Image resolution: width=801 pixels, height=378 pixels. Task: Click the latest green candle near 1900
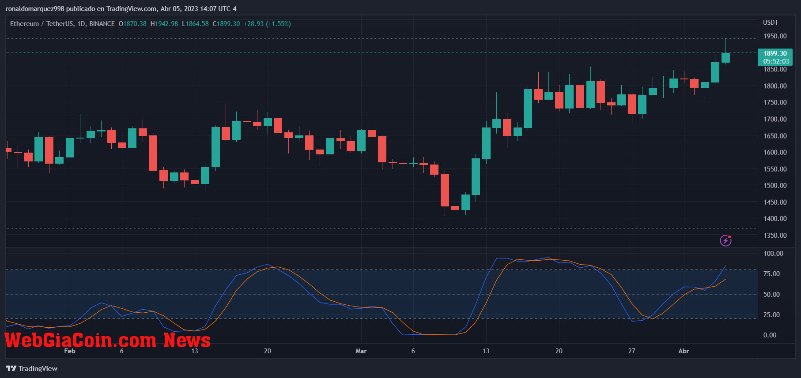click(x=725, y=58)
